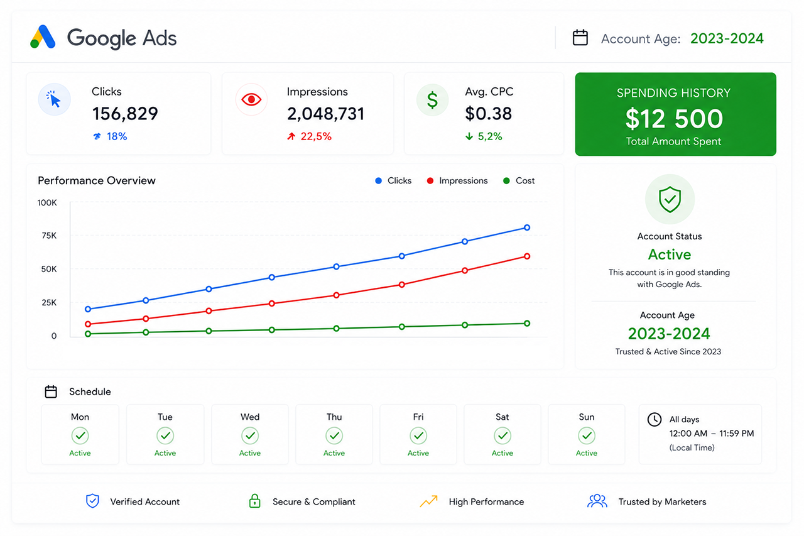The image size is (804, 536).
Task: Click the green dollar Avg. CPC icon
Action: pyautogui.click(x=433, y=100)
